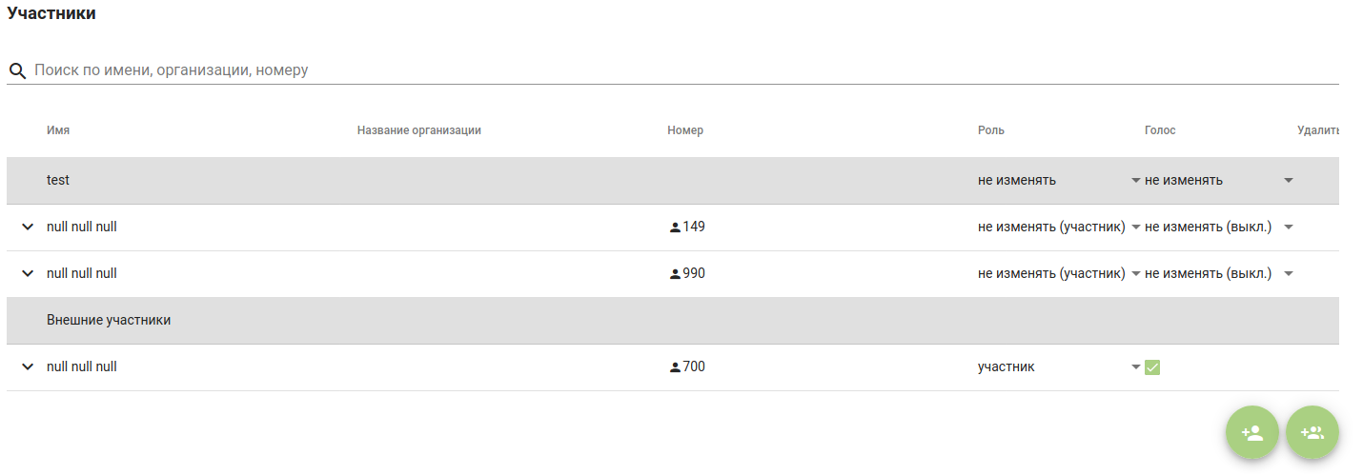Expand the row for external participant 700
This screenshot has width=1363, height=475.
pyautogui.click(x=28, y=367)
